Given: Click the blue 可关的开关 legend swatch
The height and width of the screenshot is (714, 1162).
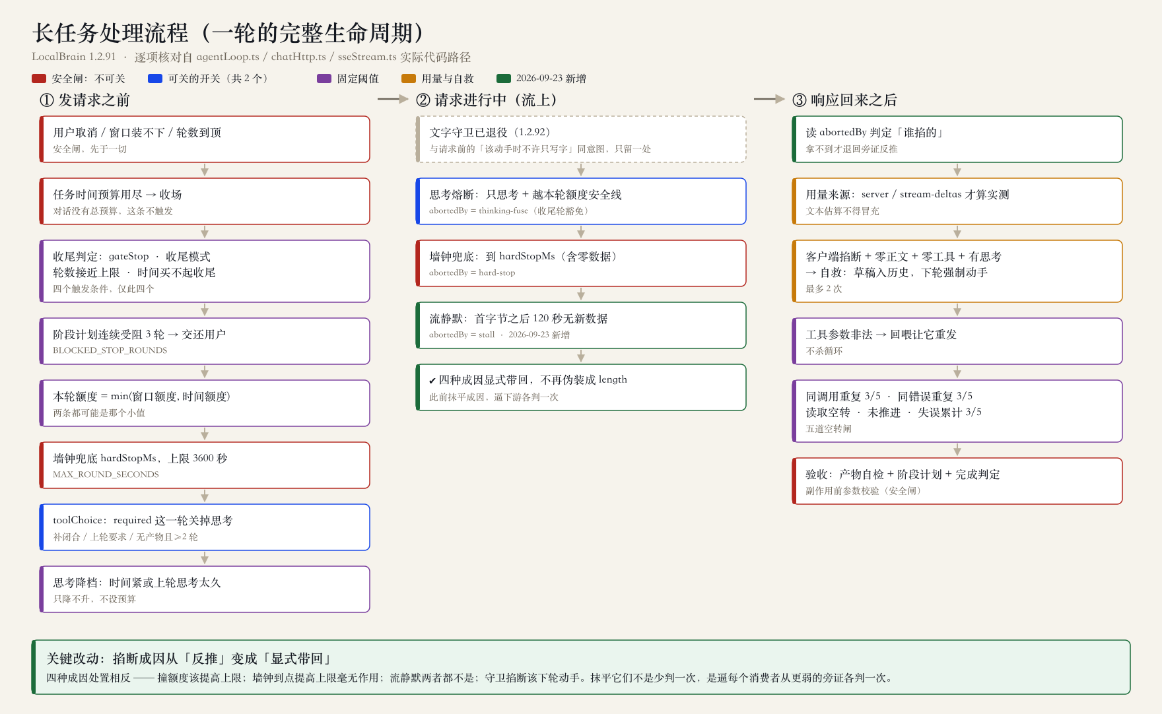Looking at the screenshot, I should pos(155,79).
